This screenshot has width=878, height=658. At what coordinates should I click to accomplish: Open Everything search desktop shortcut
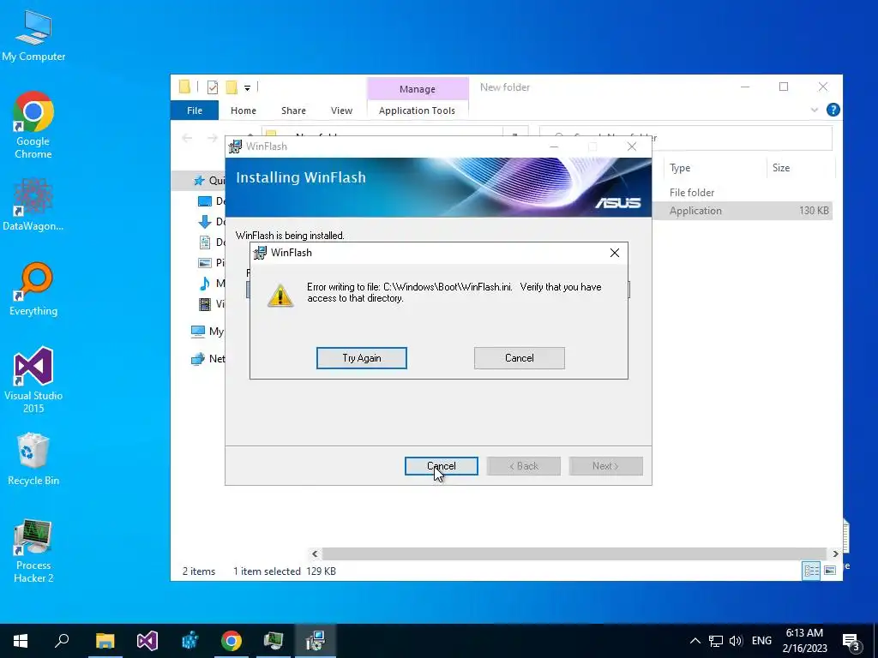[33, 289]
